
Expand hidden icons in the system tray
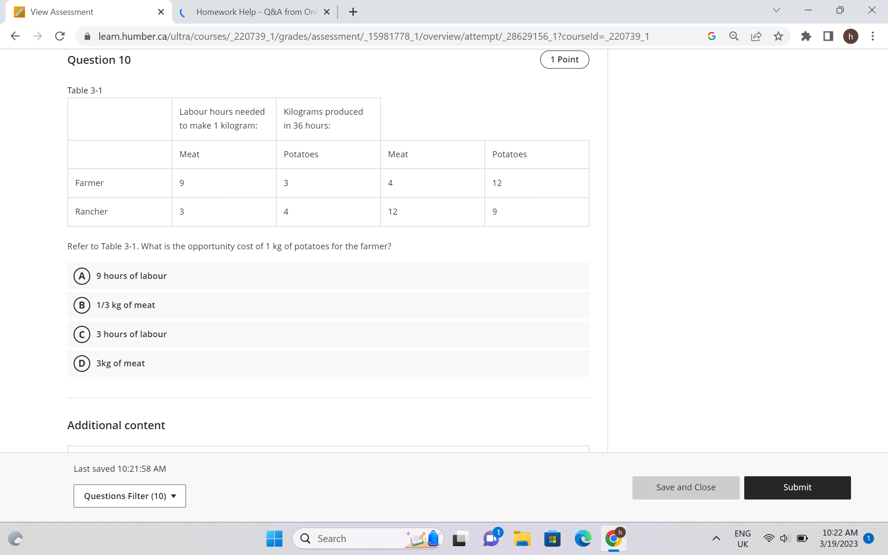click(x=716, y=538)
